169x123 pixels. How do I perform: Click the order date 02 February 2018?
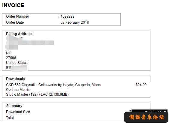click(x=75, y=22)
